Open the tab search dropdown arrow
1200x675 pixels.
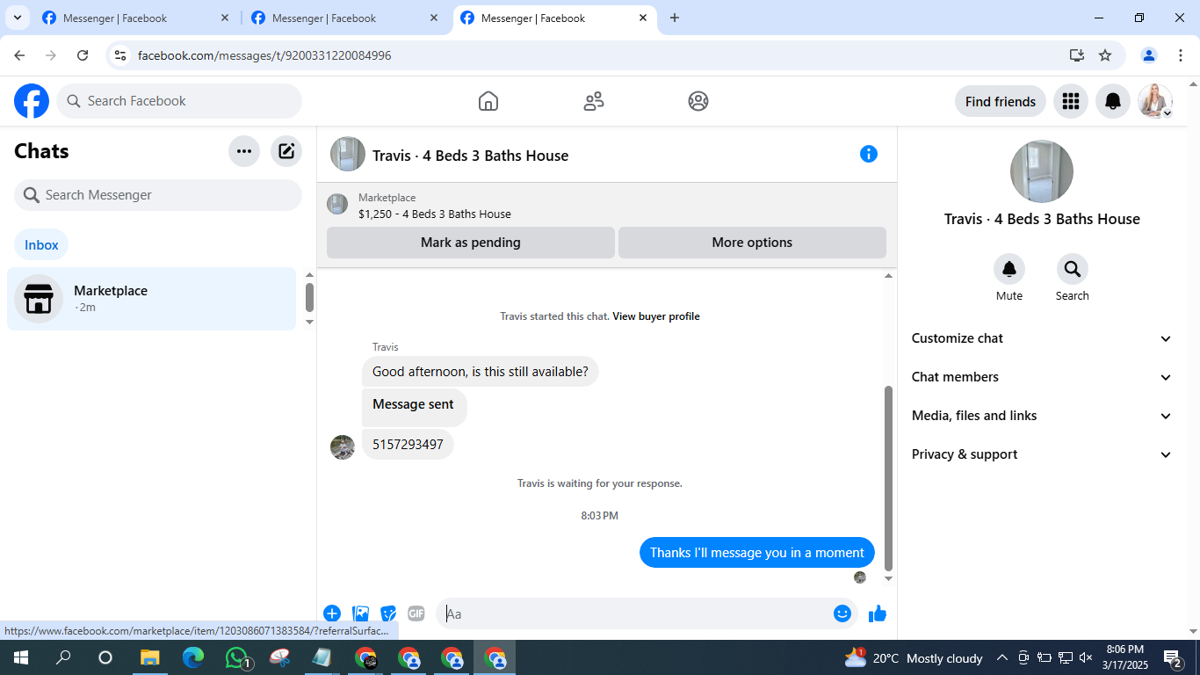17,18
